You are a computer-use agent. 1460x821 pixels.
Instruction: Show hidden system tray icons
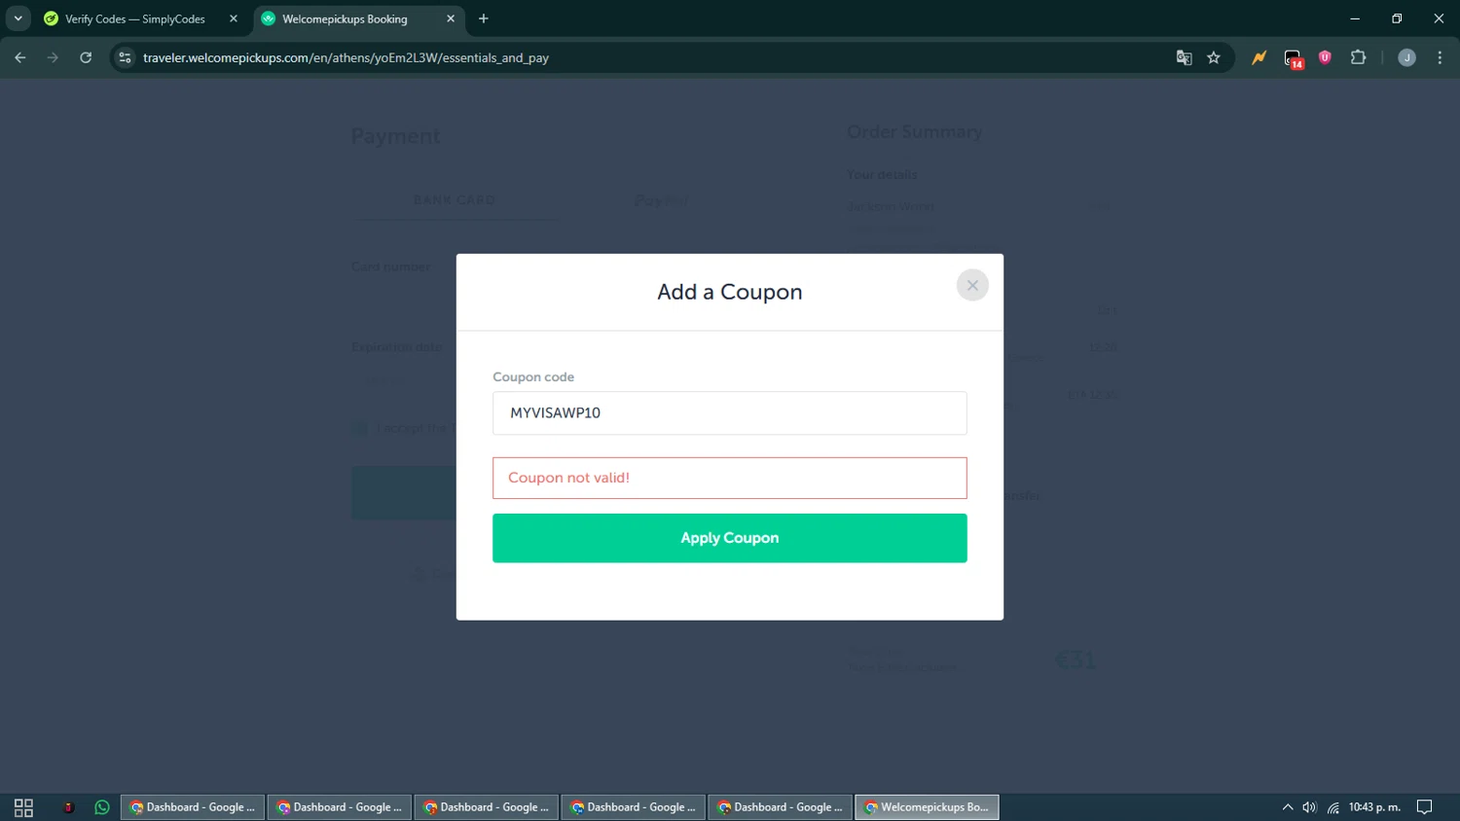tap(1288, 807)
